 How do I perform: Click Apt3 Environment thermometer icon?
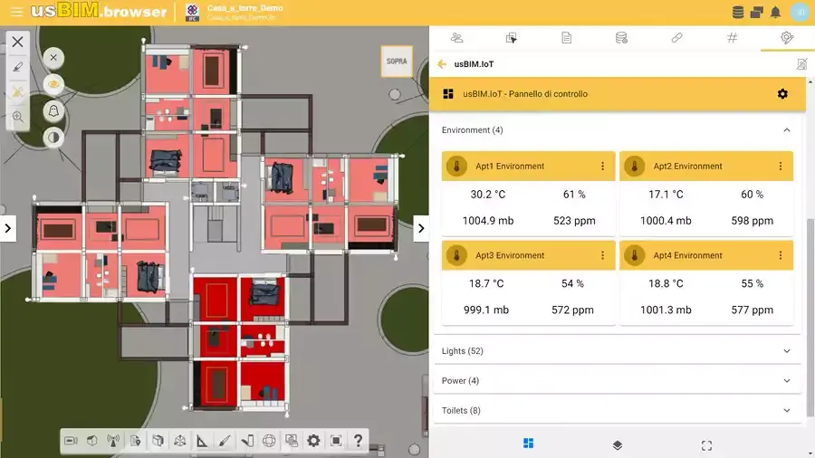click(x=456, y=255)
